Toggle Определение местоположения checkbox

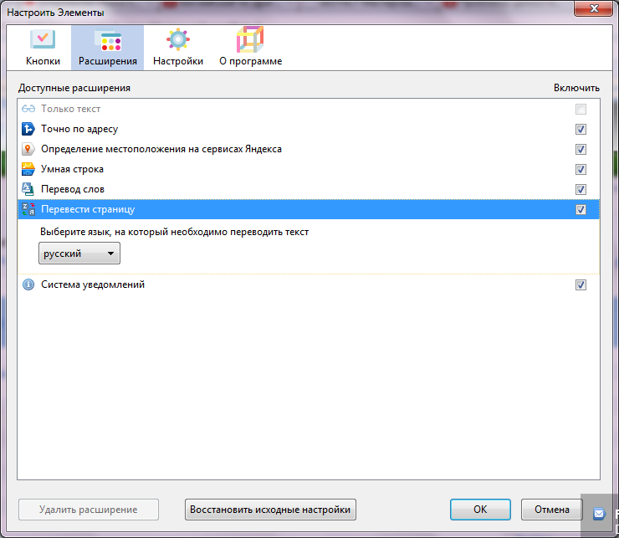pos(581,149)
